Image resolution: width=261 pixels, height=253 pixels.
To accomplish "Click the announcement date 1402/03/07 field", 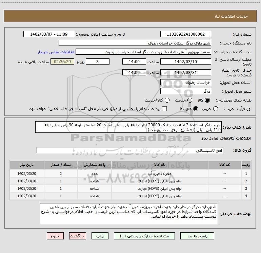I will coord(49,34).
